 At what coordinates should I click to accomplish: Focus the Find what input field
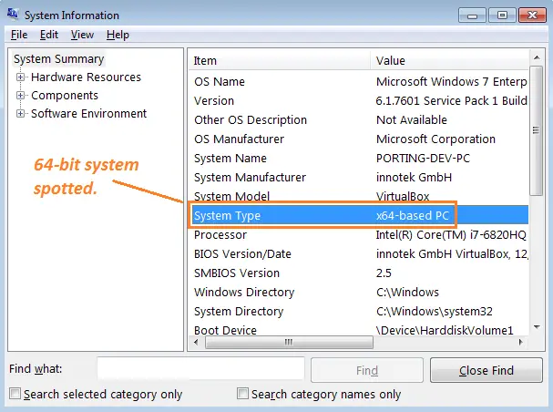click(x=200, y=368)
